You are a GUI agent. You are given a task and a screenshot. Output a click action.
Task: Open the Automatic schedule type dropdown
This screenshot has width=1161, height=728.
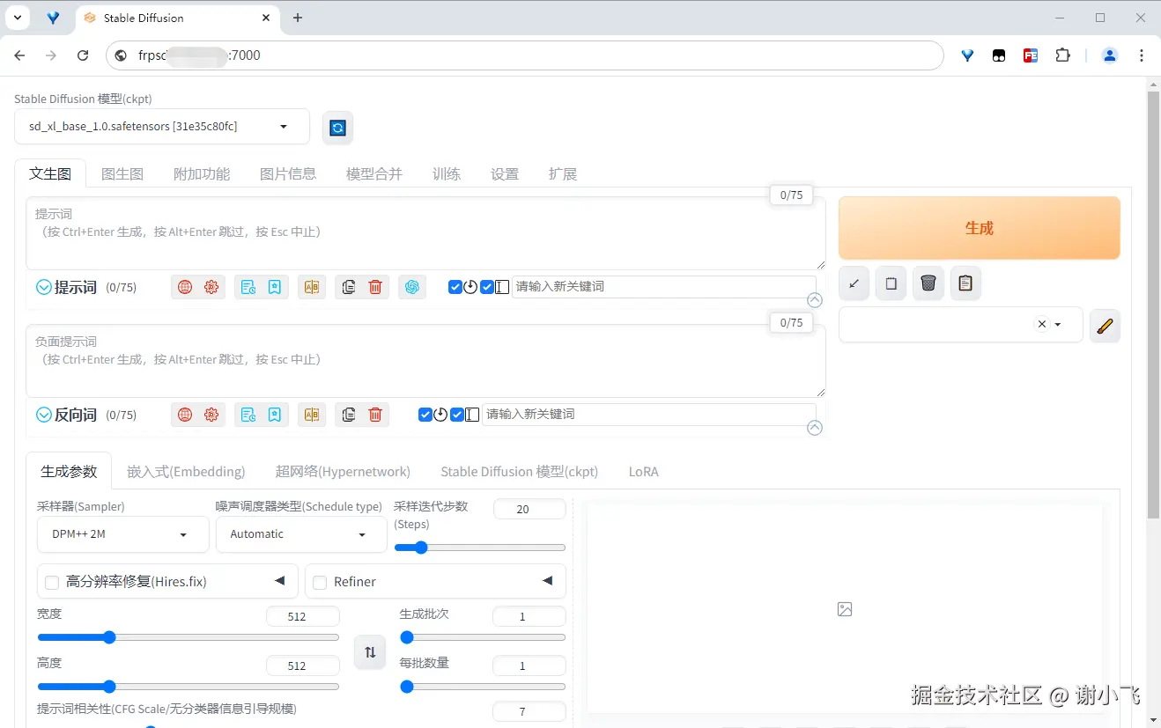click(x=300, y=534)
